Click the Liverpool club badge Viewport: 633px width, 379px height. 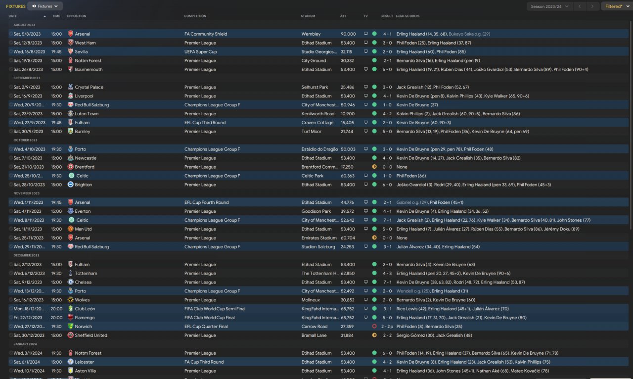(x=71, y=96)
